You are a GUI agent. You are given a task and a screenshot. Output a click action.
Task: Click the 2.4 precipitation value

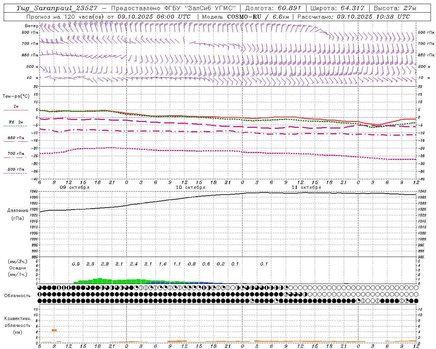134,264
